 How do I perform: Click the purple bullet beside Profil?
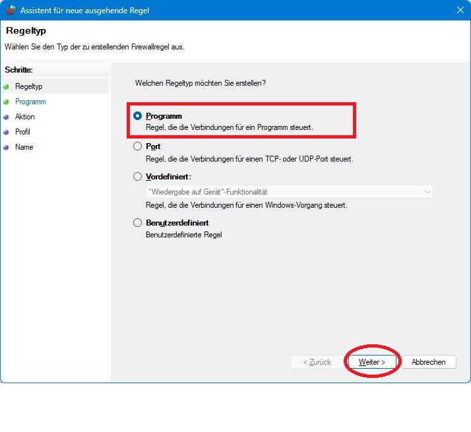coord(6,132)
